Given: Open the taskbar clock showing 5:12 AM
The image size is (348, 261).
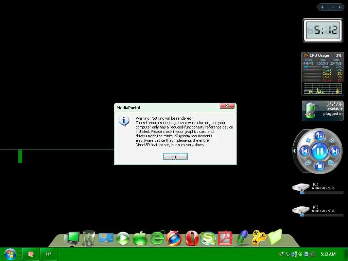Looking at the screenshot, I should [x=328, y=254].
